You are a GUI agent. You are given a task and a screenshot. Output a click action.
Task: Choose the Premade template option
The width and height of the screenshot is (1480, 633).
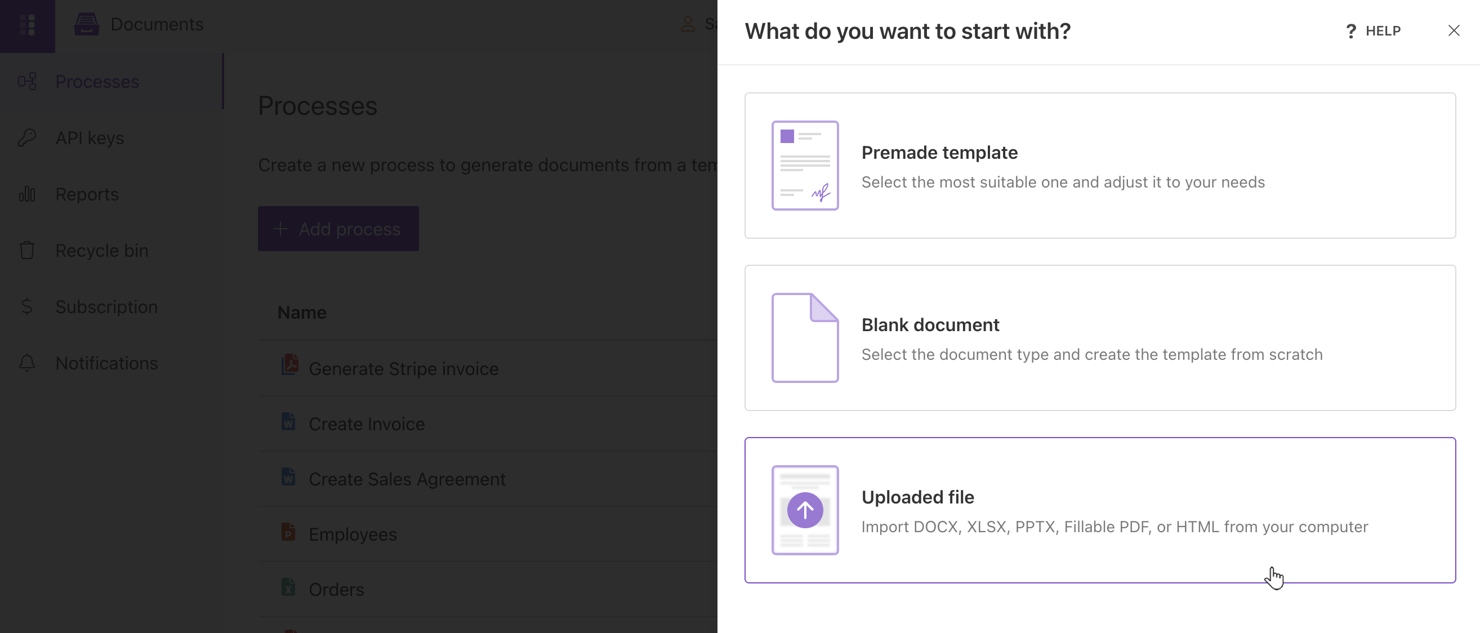(x=1100, y=166)
